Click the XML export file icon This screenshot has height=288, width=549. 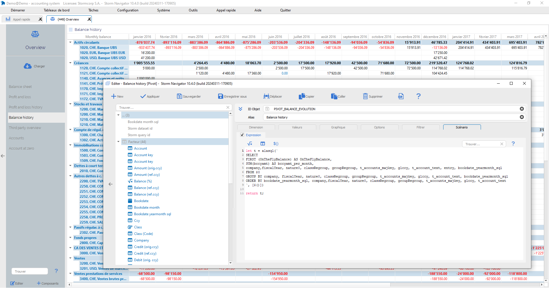click(401, 96)
